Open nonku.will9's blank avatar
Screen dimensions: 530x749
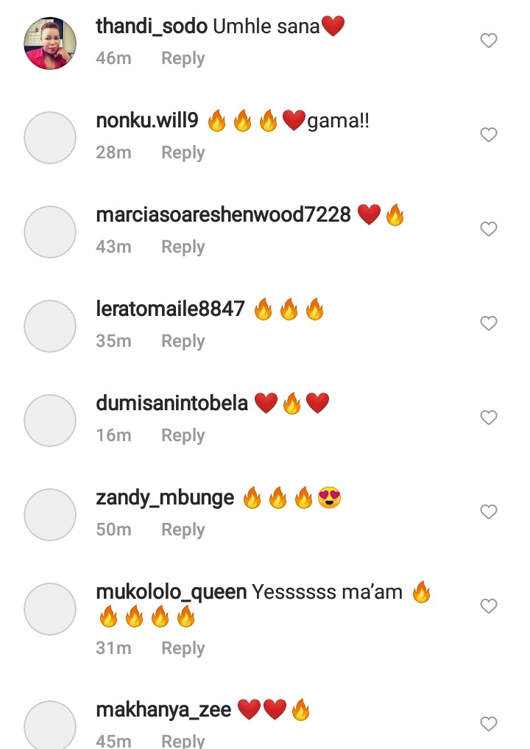(50, 138)
